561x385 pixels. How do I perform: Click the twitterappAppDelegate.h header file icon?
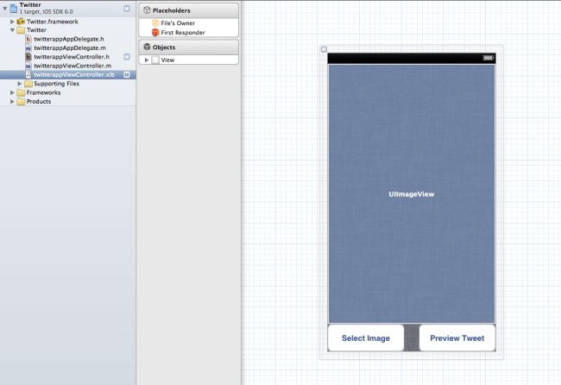click(x=28, y=39)
